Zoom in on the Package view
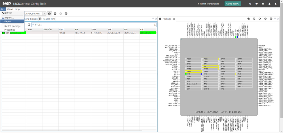The height and width of the screenshot is (133, 283). 249,19
